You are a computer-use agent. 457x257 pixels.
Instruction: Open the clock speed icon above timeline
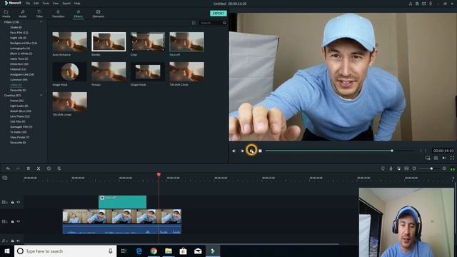tap(49, 168)
